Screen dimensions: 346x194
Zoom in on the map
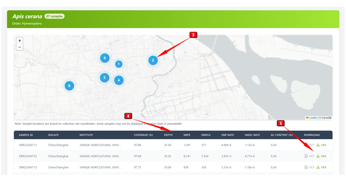click(x=19, y=40)
